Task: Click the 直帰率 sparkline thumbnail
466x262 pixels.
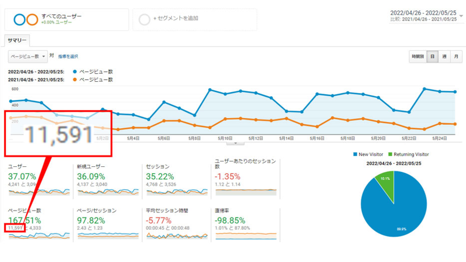Action: (x=246, y=236)
